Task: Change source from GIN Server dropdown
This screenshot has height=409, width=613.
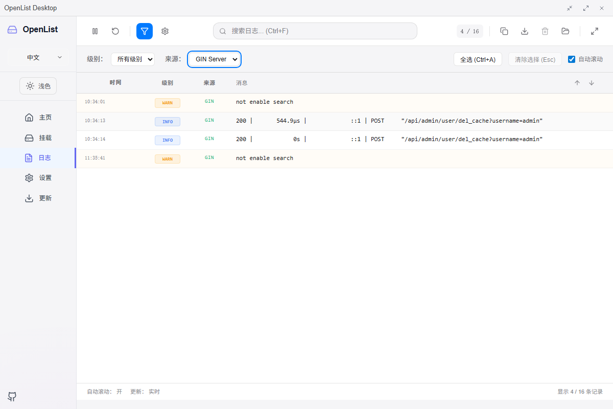Action: tap(214, 59)
